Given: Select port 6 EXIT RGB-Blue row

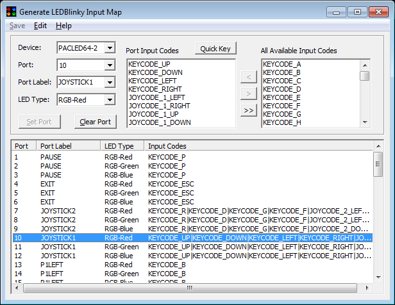Looking at the screenshot, I should click(193, 202).
